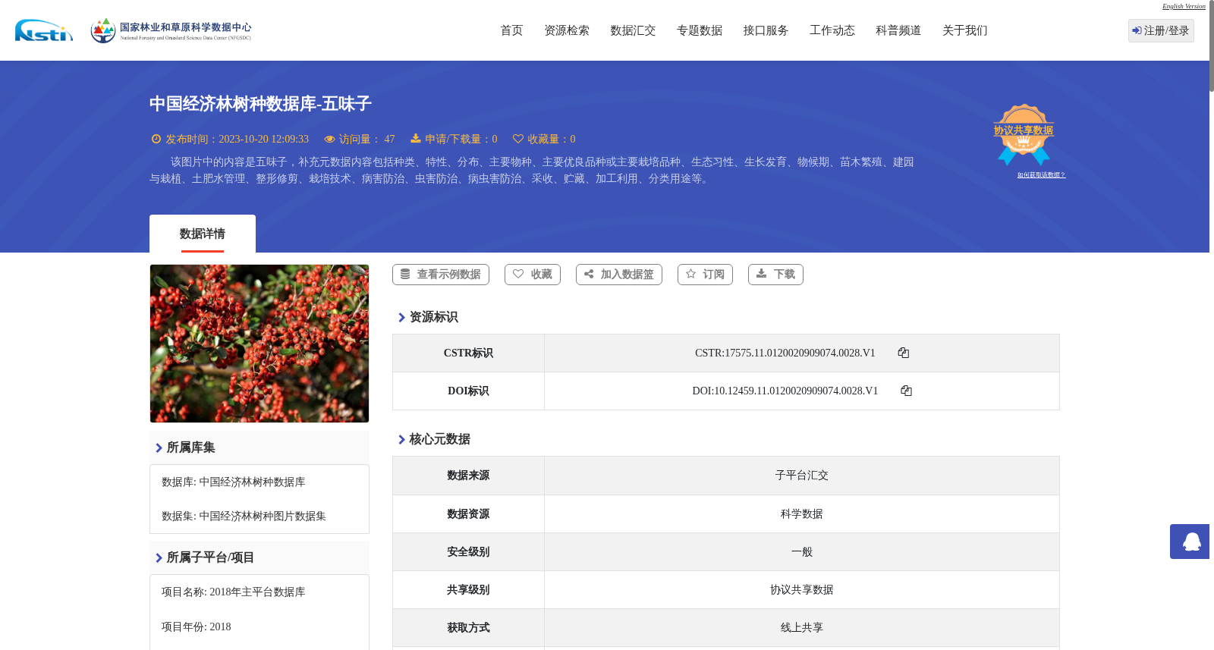This screenshot has height=650, width=1214.
Task: Open the 工作动态 menu
Action: pyautogui.click(x=832, y=30)
